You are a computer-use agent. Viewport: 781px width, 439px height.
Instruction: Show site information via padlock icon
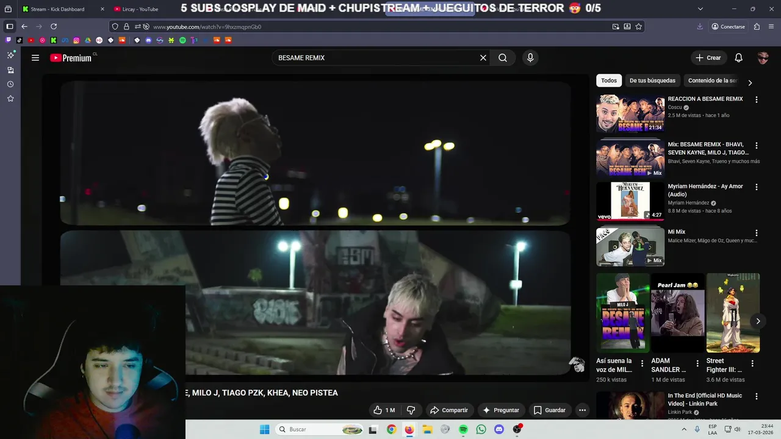(x=126, y=27)
